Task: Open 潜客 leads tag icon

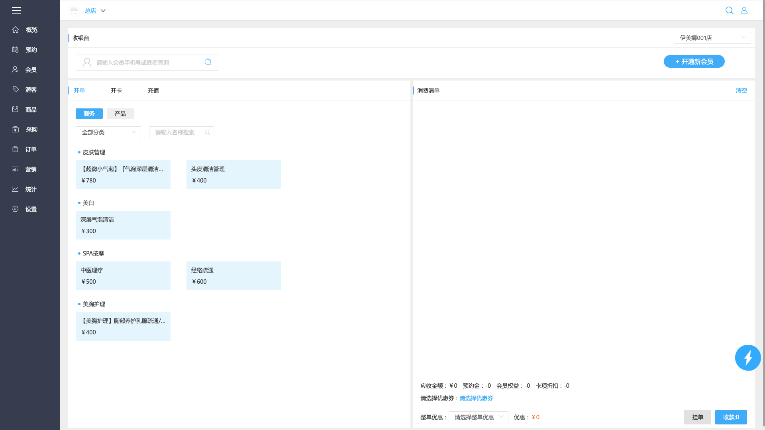Action: click(x=16, y=89)
